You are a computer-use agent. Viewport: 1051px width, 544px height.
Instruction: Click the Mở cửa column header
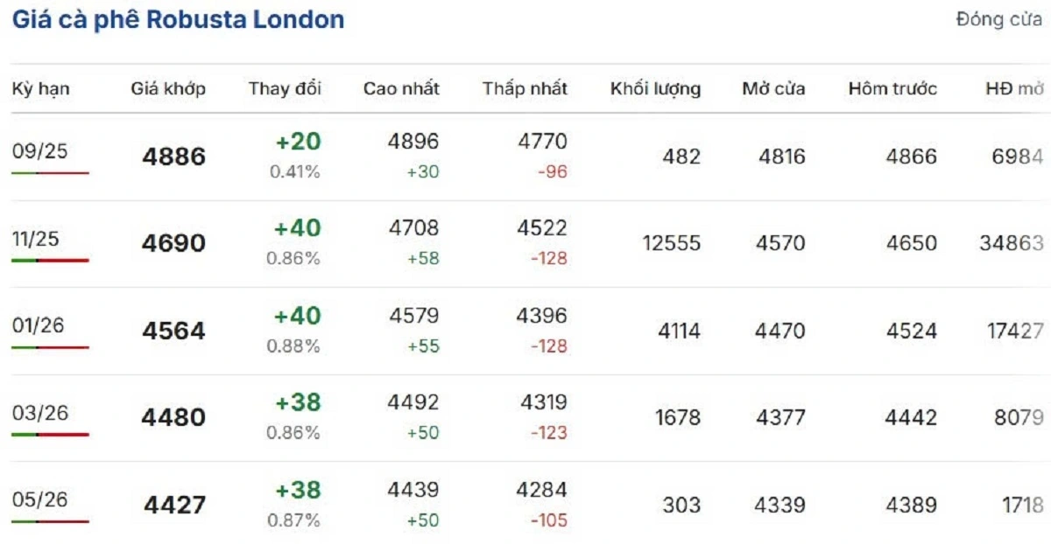[773, 88]
